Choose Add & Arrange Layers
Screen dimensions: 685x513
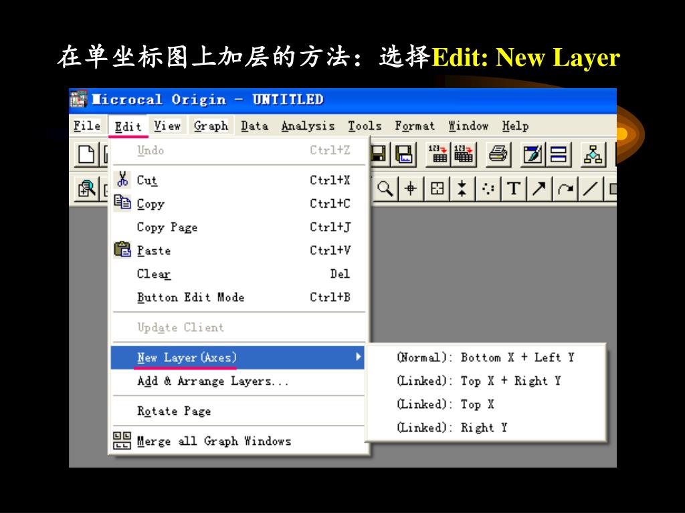[238, 381]
